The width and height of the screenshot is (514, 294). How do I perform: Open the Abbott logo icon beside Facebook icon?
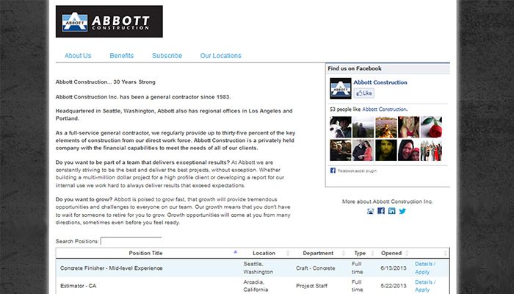pos(370,211)
